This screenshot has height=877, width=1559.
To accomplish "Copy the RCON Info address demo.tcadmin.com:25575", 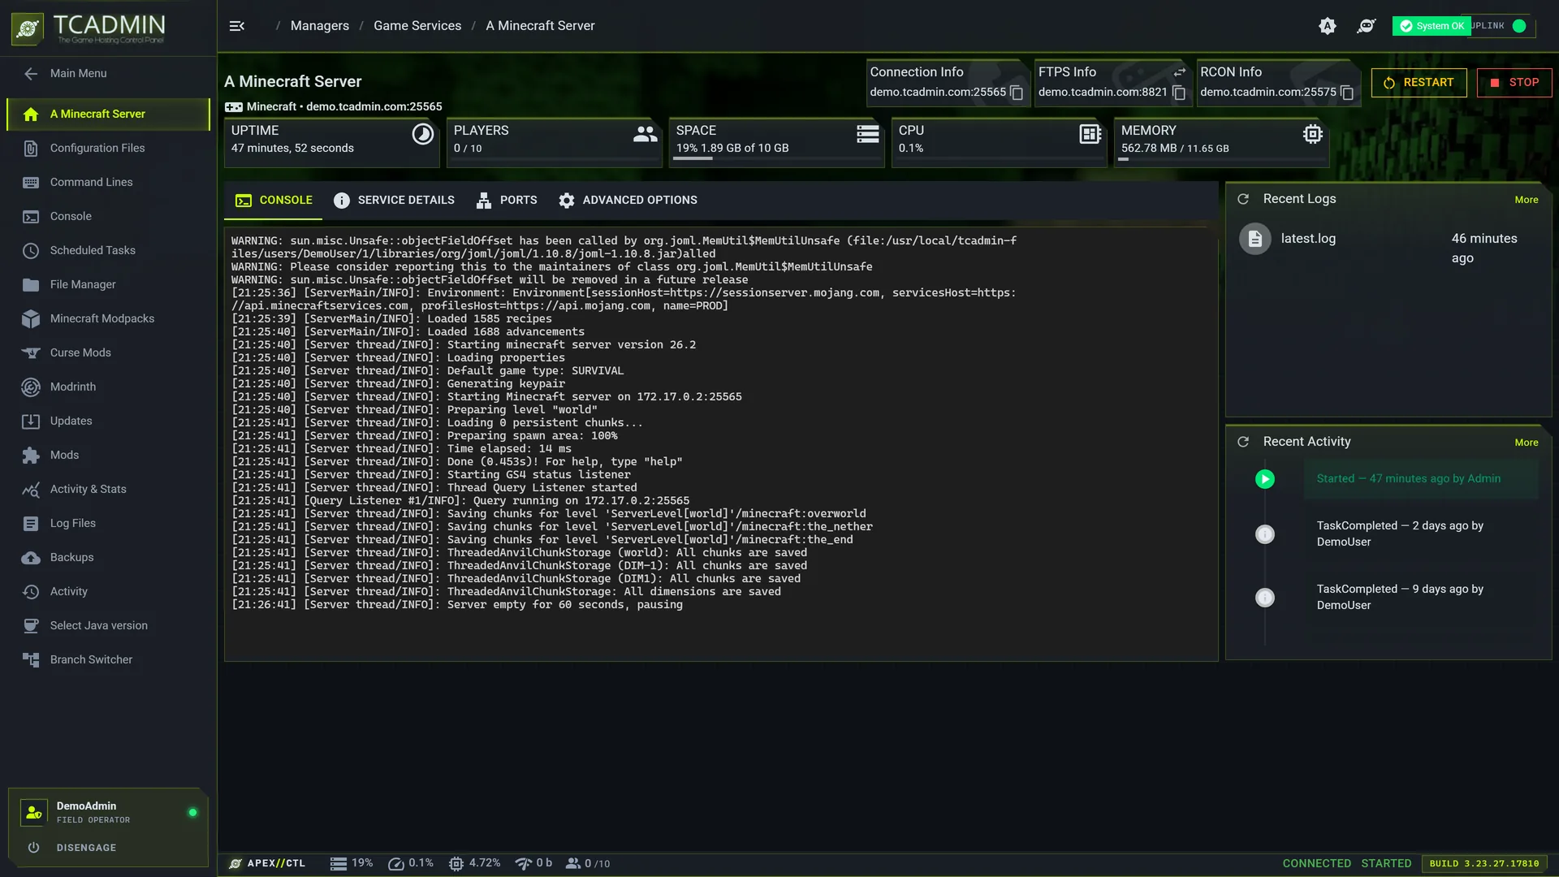I will coord(1347,93).
